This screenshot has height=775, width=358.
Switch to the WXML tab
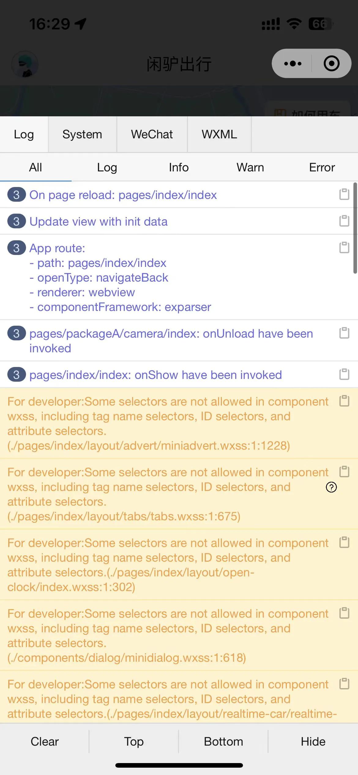[219, 134]
